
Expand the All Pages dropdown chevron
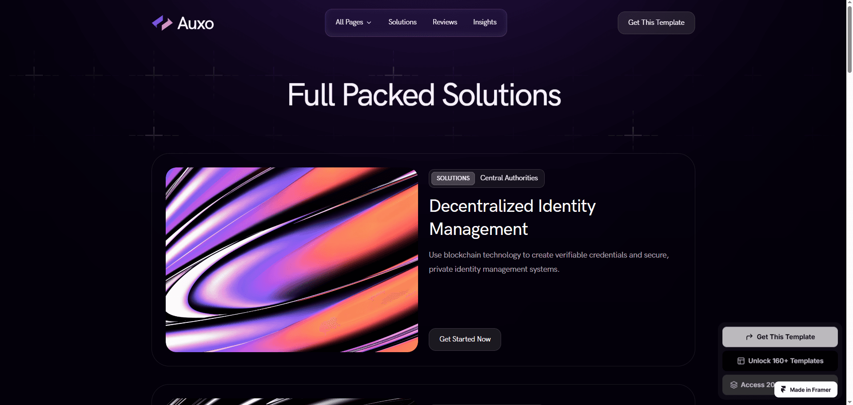tap(369, 23)
